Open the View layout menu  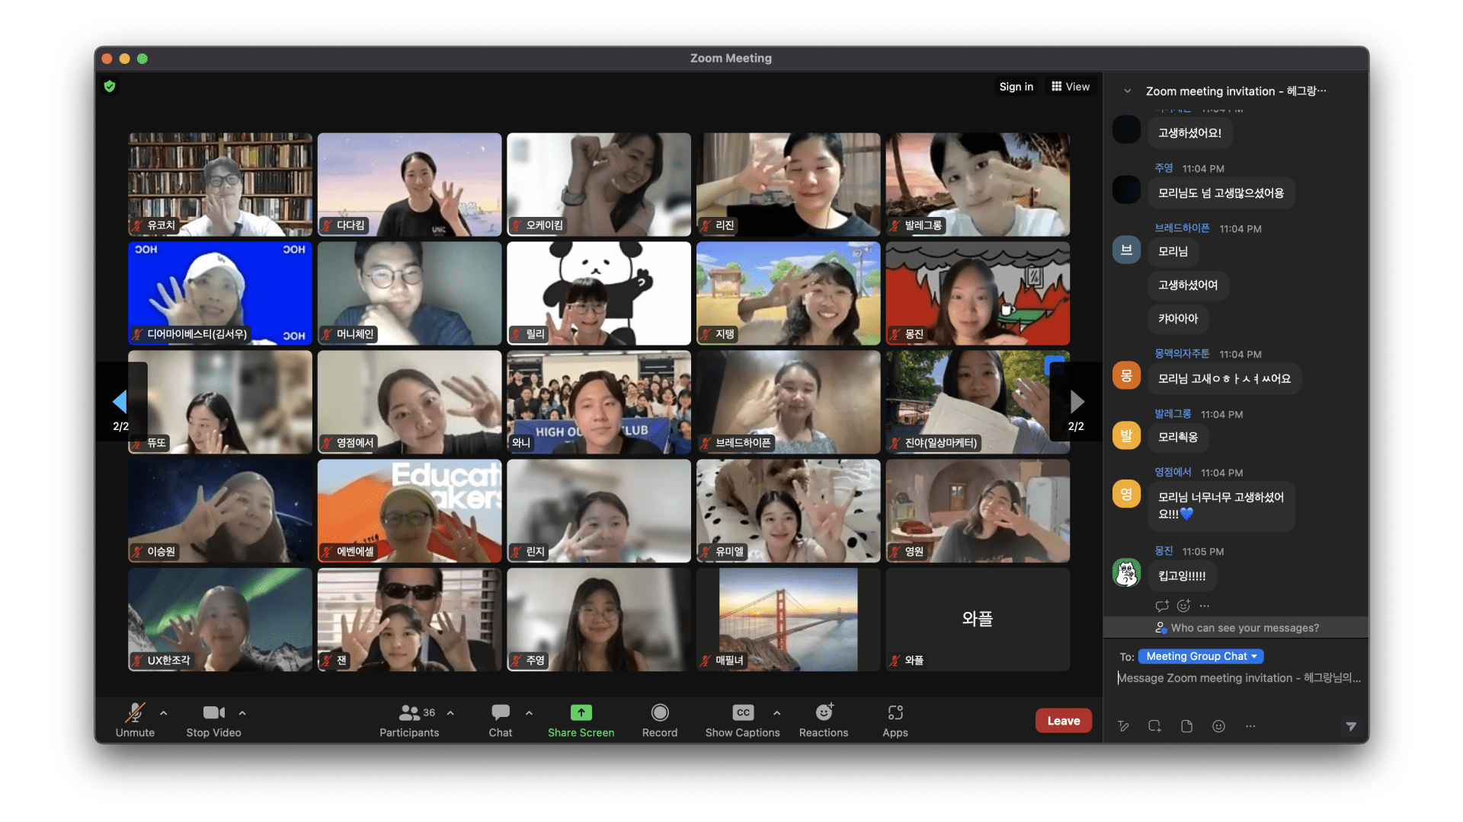tap(1070, 87)
